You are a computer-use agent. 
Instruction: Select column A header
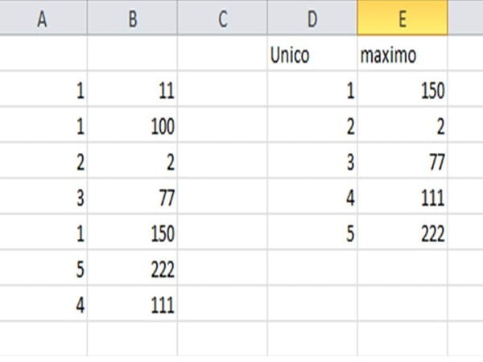pos(43,19)
